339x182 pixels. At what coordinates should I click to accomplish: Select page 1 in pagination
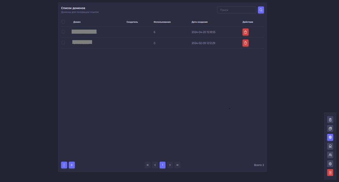[162, 165]
